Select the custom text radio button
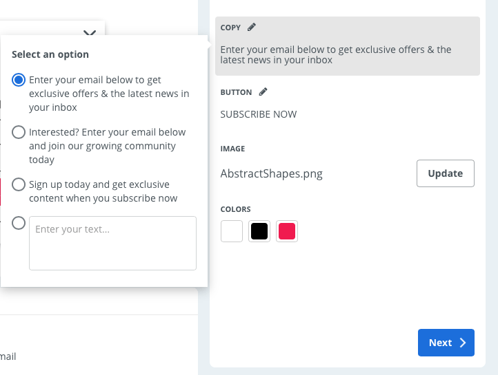 point(19,223)
